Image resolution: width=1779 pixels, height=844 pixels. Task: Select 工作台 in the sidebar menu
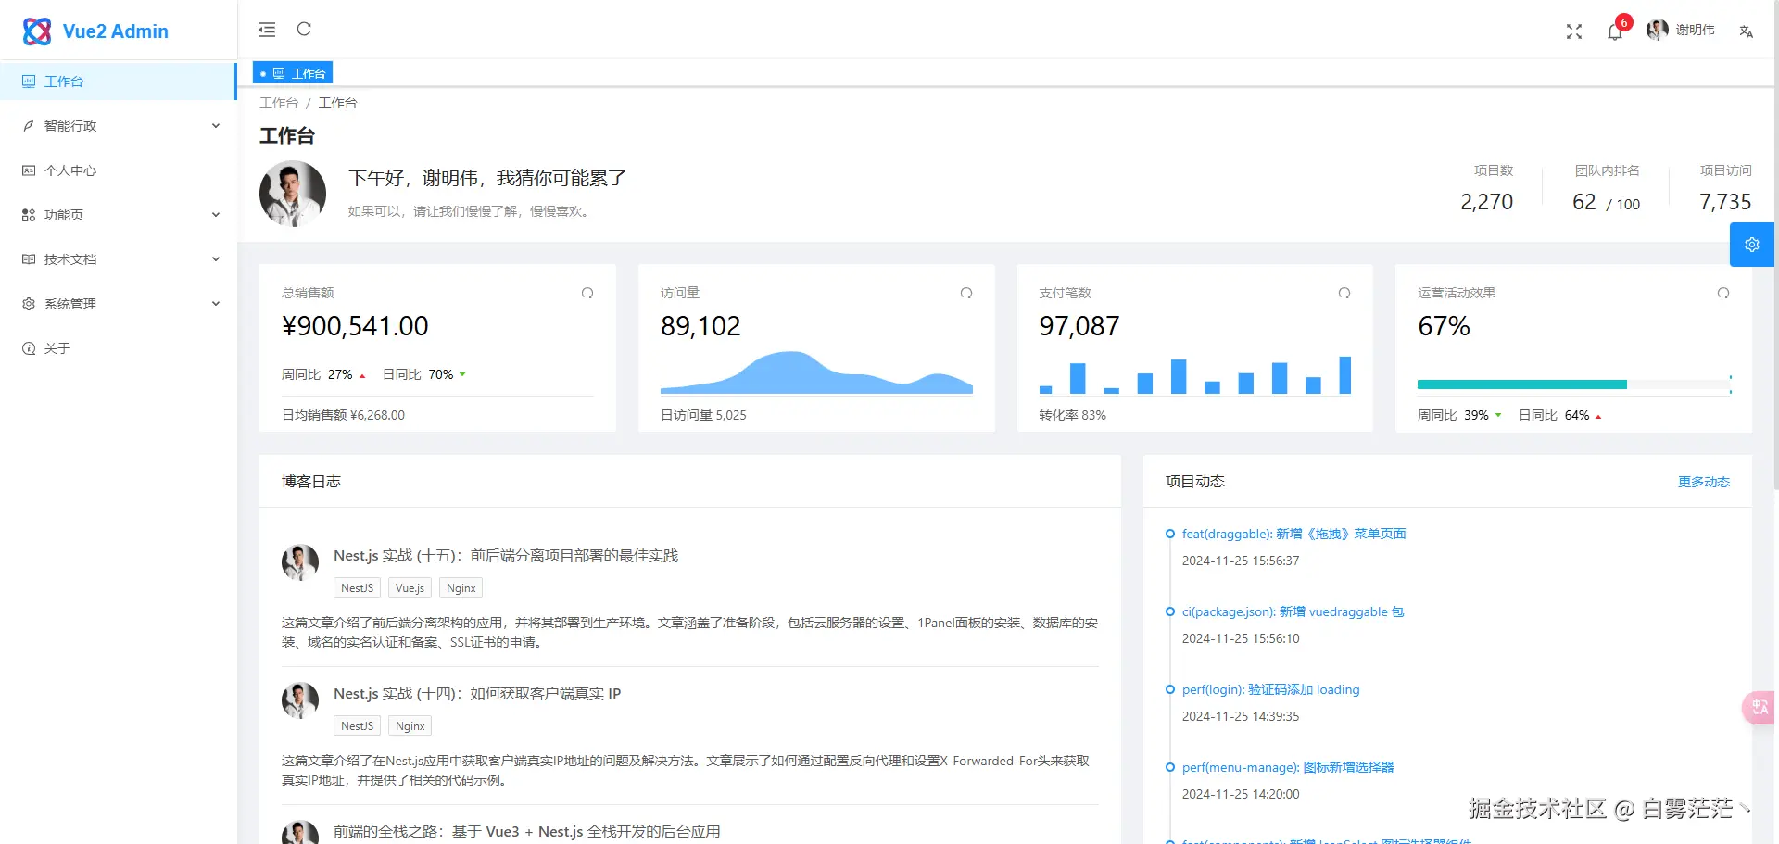(x=119, y=82)
